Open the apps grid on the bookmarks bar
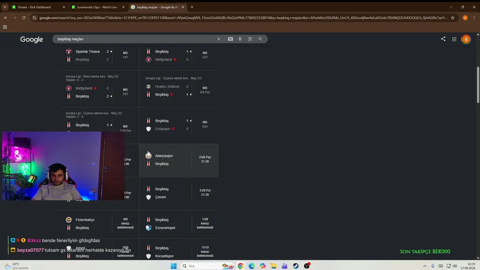This screenshot has width=480, height=270. 5,27
